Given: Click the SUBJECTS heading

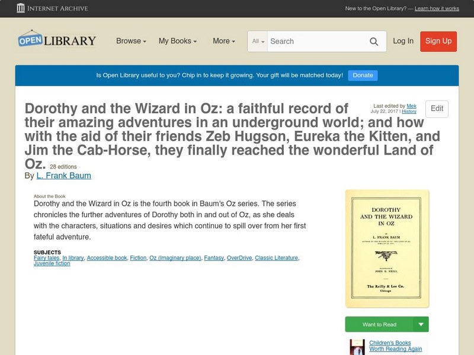Looking at the screenshot, I should pyautogui.click(x=47, y=253).
